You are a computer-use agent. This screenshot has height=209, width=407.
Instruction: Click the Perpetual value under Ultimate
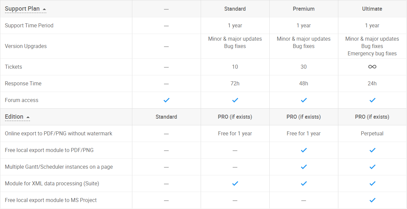[x=372, y=133]
